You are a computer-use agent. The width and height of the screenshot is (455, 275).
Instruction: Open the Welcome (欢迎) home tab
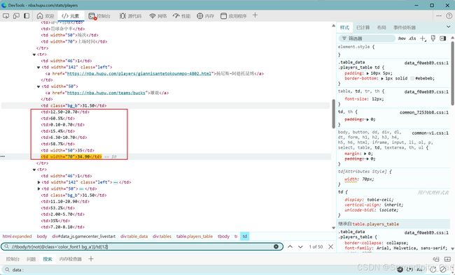[45, 16]
